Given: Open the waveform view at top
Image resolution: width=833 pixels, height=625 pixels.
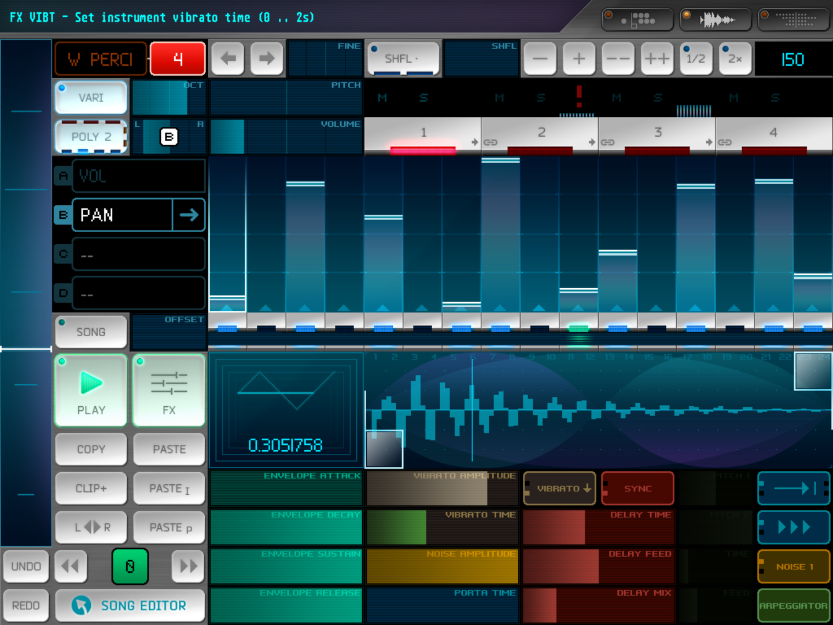Looking at the screenshot, I should [x=716, y=20].
